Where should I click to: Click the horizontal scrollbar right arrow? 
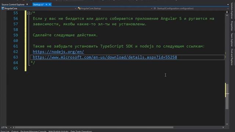pyautogui.click(x=223, y=127)
